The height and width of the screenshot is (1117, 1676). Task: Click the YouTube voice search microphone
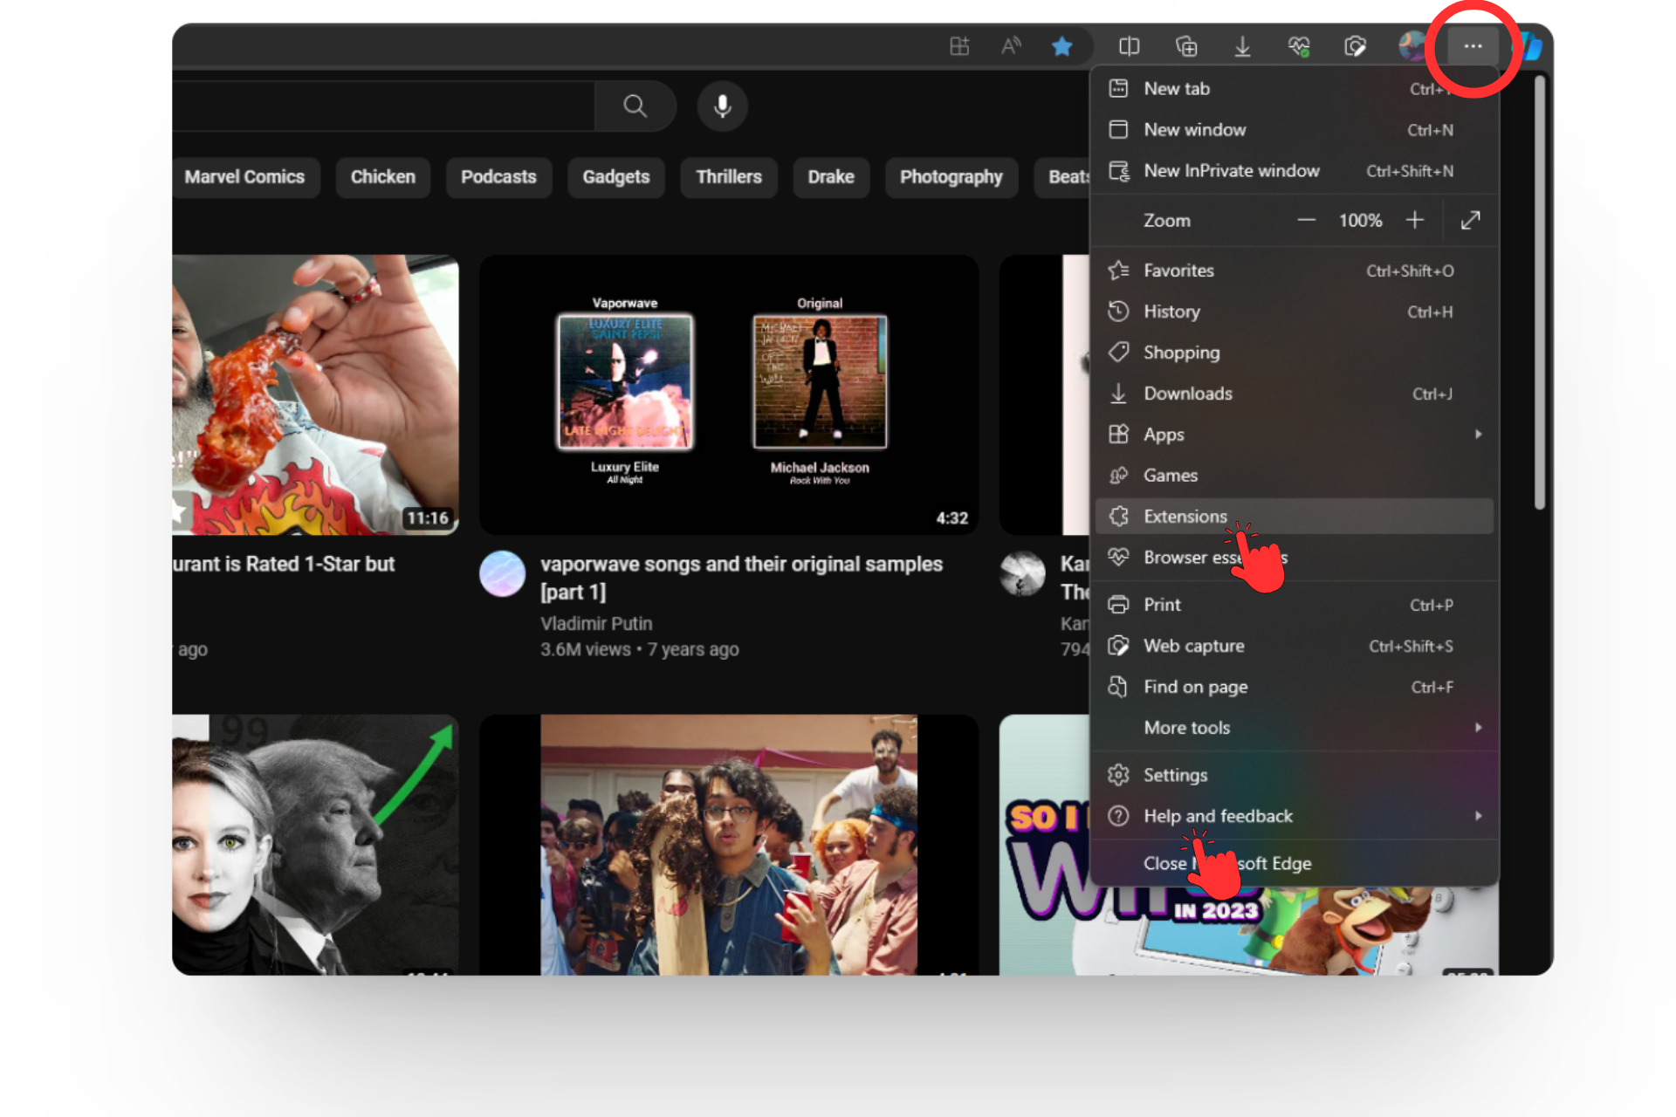click(x=722, y=106)
